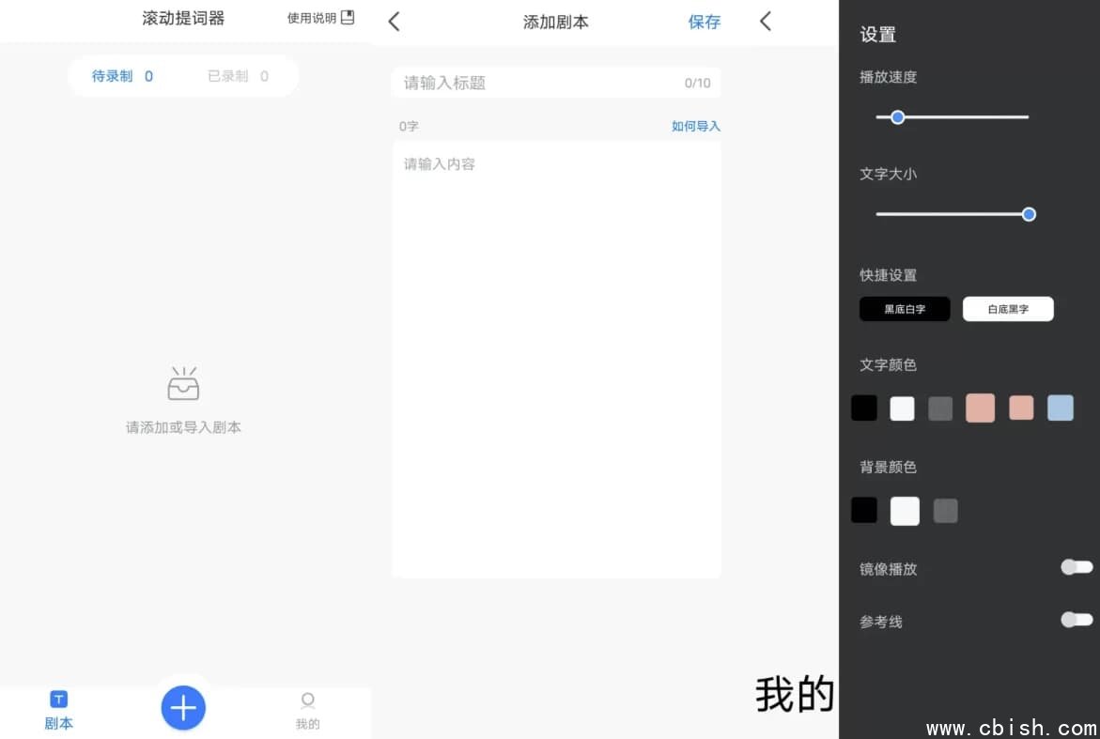Open the 我的 profile icon in bottom bar

click(x=307, y=707)
